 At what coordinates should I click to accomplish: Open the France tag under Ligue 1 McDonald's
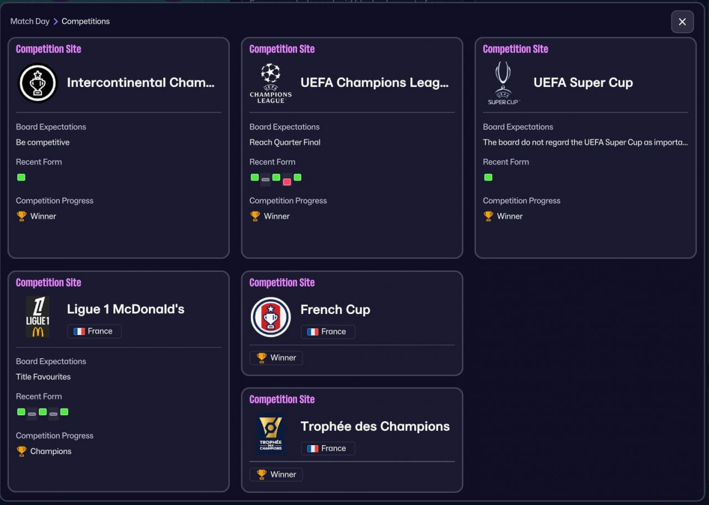tap(94, 331)
